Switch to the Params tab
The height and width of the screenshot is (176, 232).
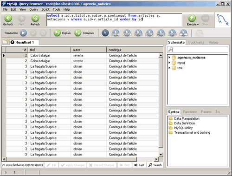coord(206,112)
